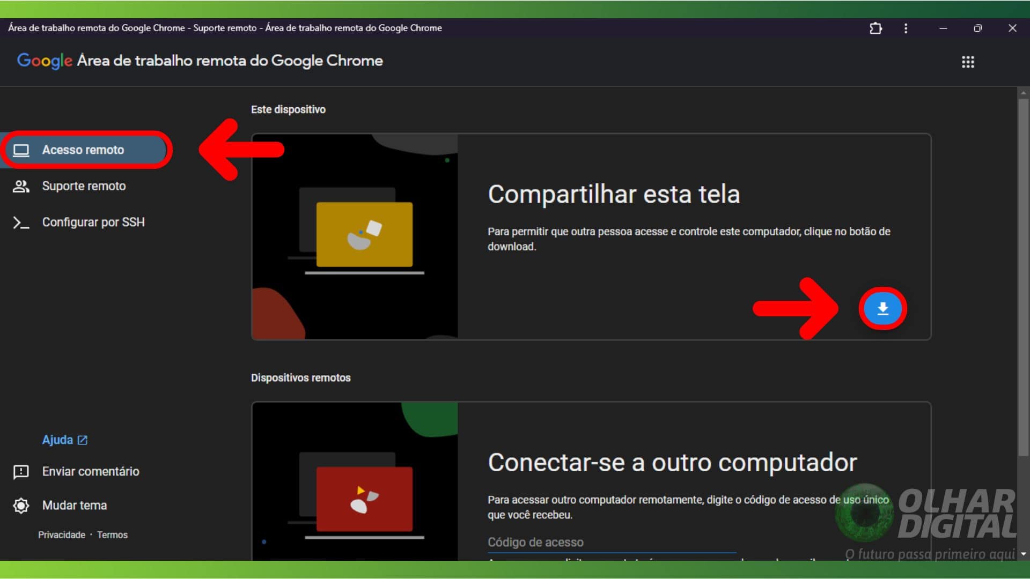Click the scrollbar down arrow
The height and width of the screenshot is (579, 1030).
1023,554
